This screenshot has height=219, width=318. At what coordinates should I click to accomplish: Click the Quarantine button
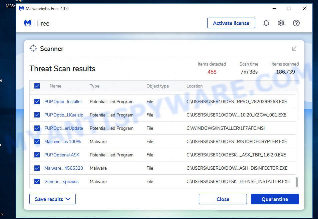tap(275, 199)
